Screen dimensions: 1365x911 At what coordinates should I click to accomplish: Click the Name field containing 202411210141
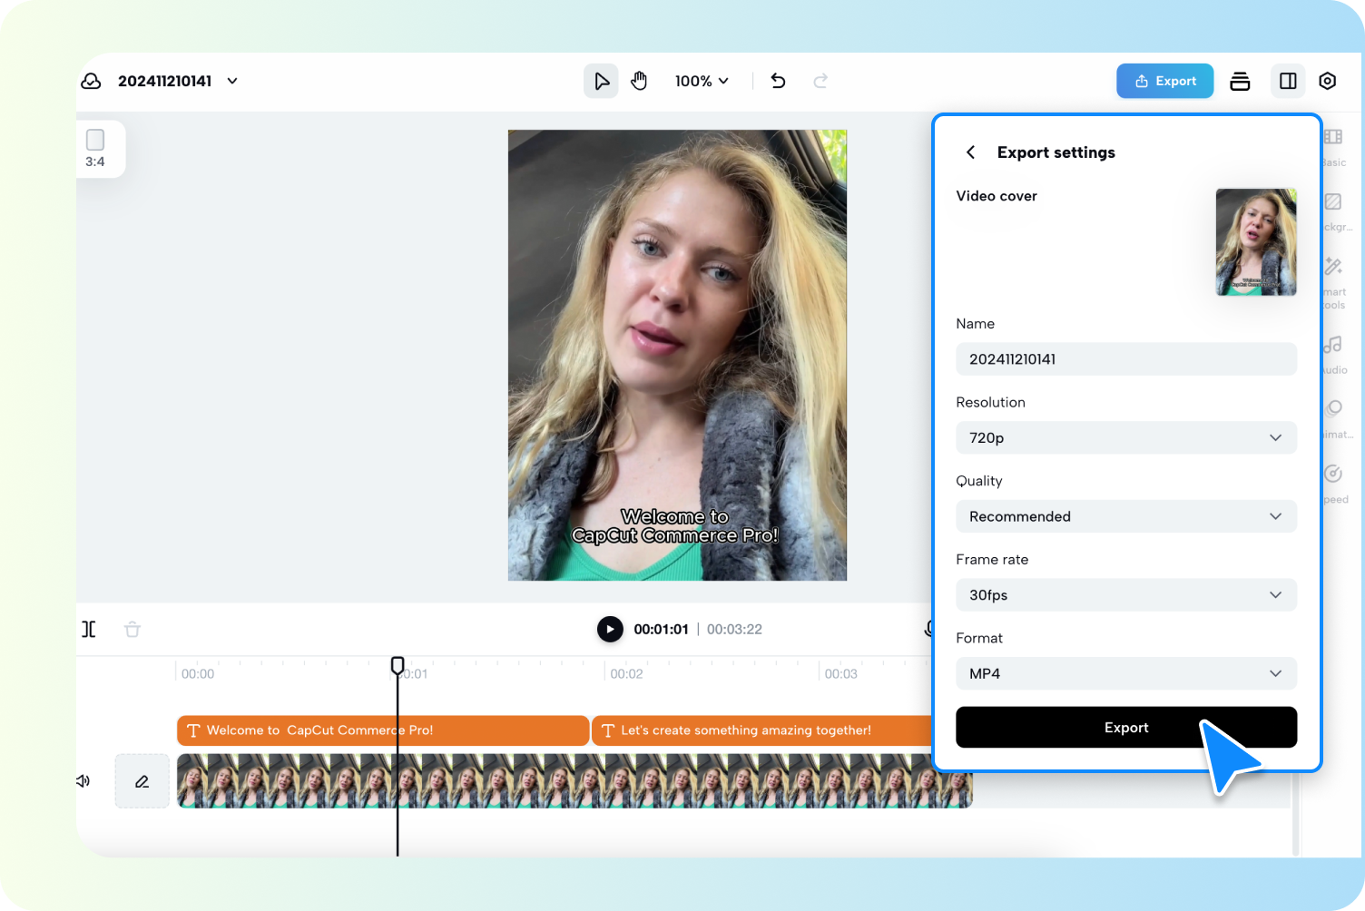(x=1126, y=359)
